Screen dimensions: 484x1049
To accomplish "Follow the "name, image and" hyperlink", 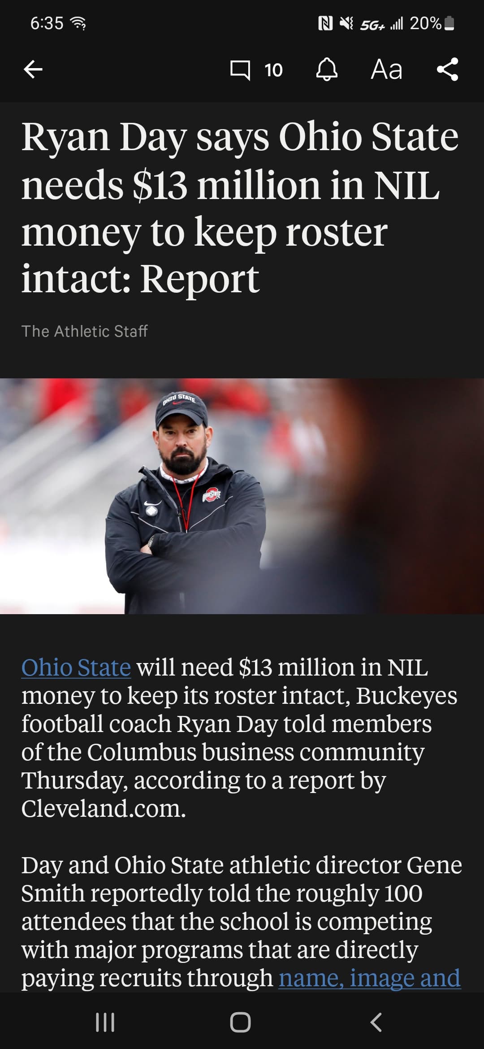I will coord(369,978).
